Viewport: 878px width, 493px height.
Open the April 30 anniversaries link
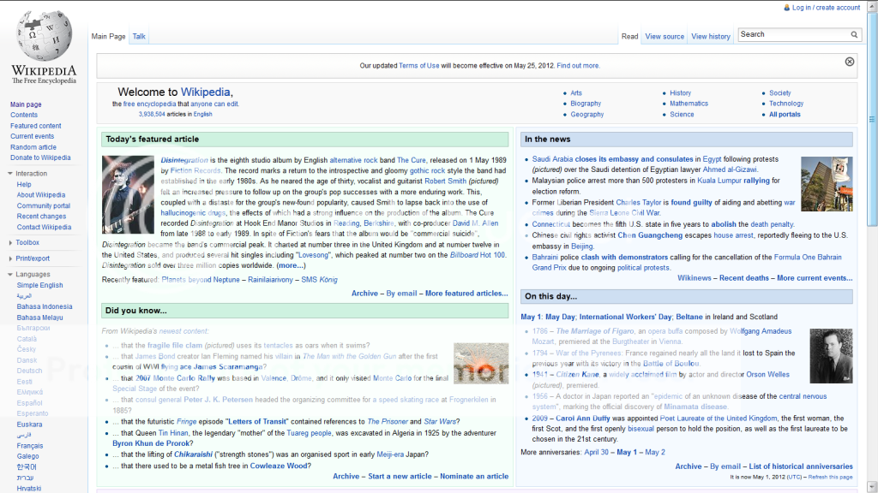click(x=597, y=452)
